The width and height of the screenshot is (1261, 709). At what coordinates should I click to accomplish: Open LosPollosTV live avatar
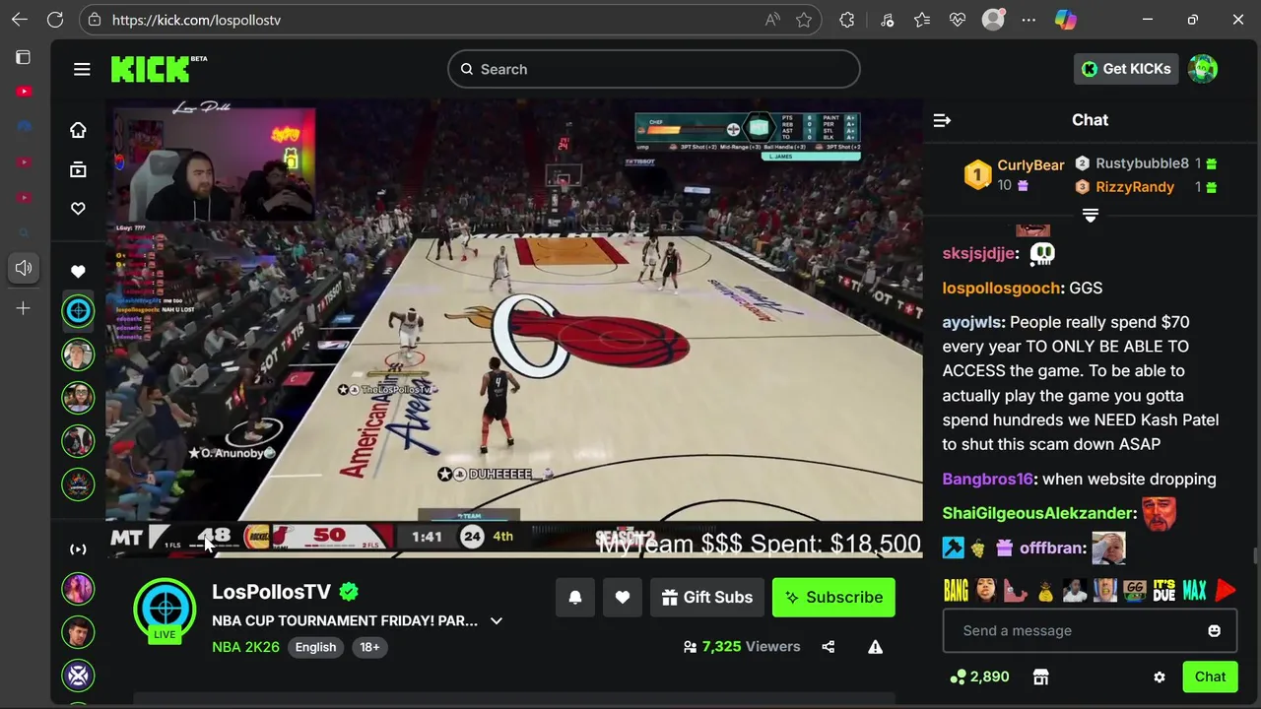[x=165, y=610]
